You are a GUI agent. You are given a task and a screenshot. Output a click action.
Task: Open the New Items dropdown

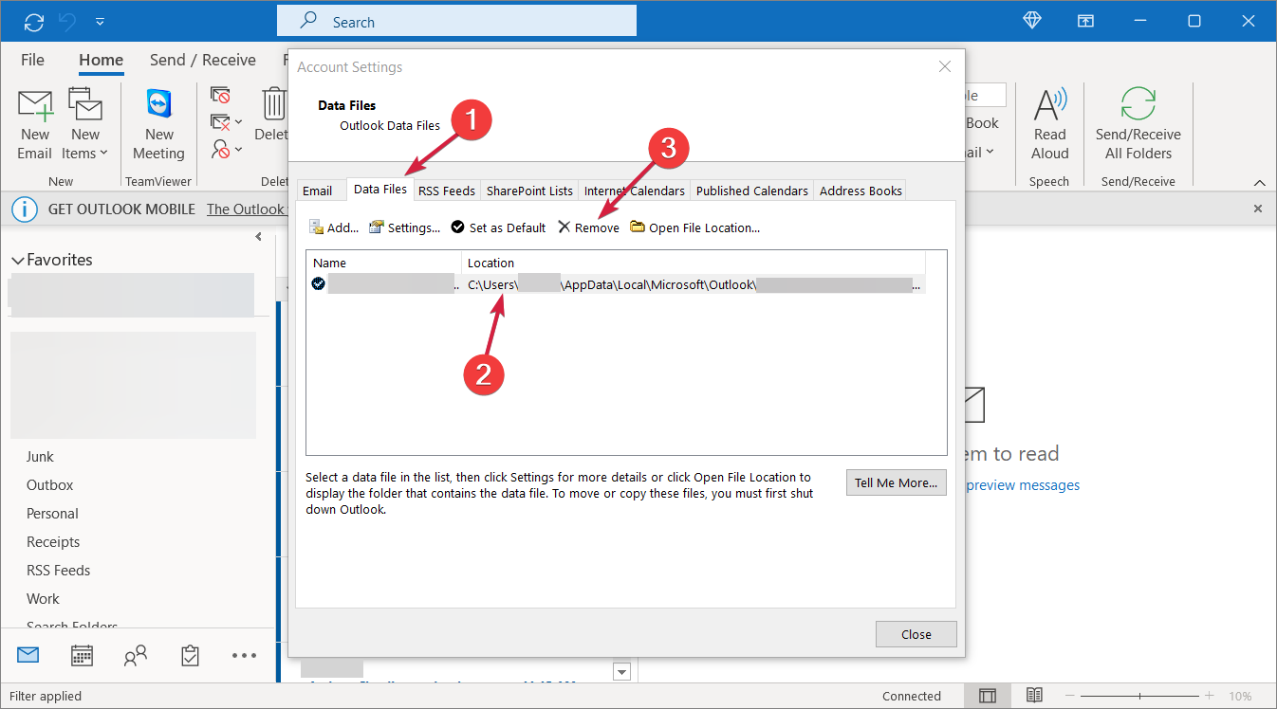[x=85, y=126]
